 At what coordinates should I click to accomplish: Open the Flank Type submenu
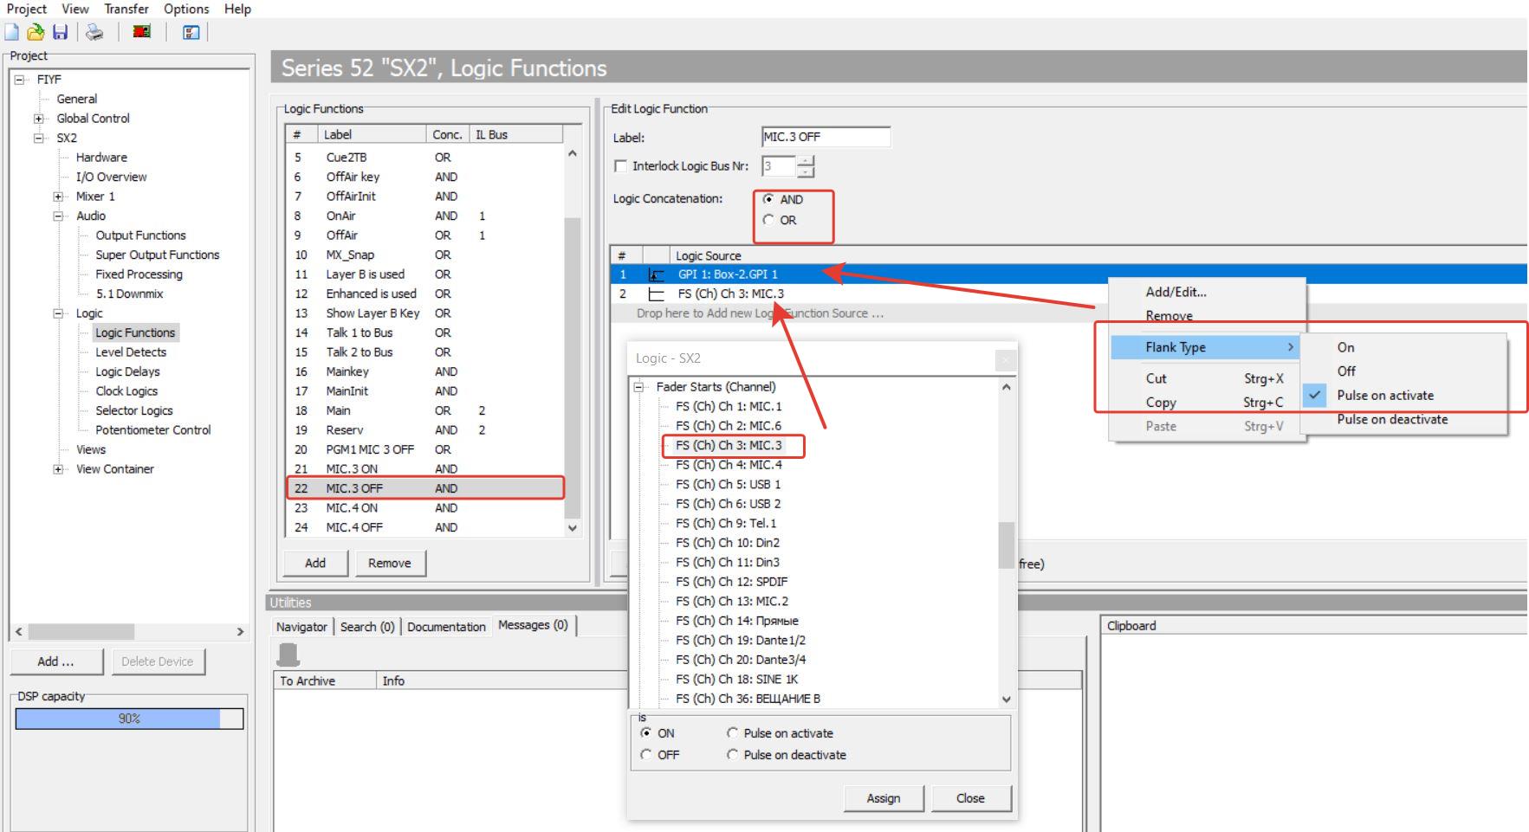click(x=1207, y=347)
